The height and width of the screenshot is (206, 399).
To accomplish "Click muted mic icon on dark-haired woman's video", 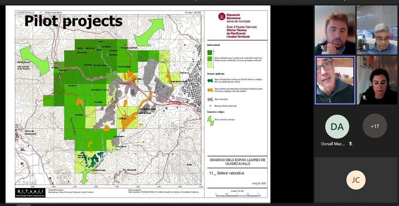I will point(364,98).
